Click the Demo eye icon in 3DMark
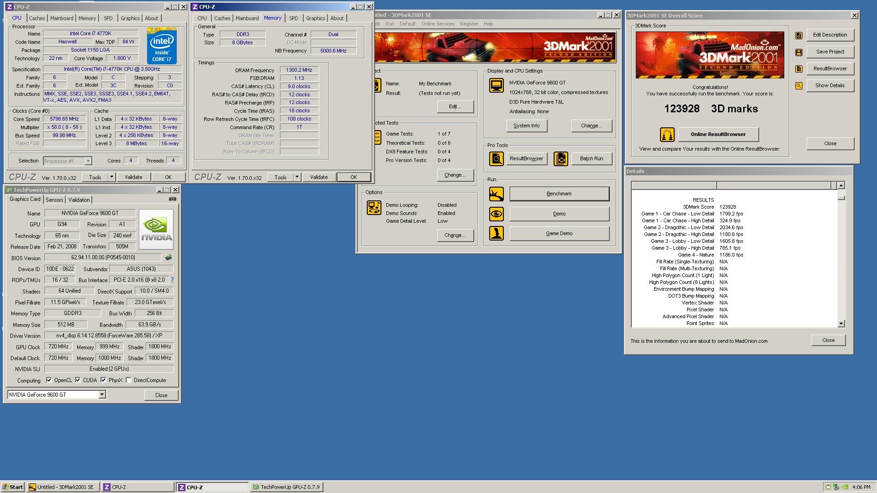The width and height of the screenshot is (877, 493). click(x=496, y=214)
